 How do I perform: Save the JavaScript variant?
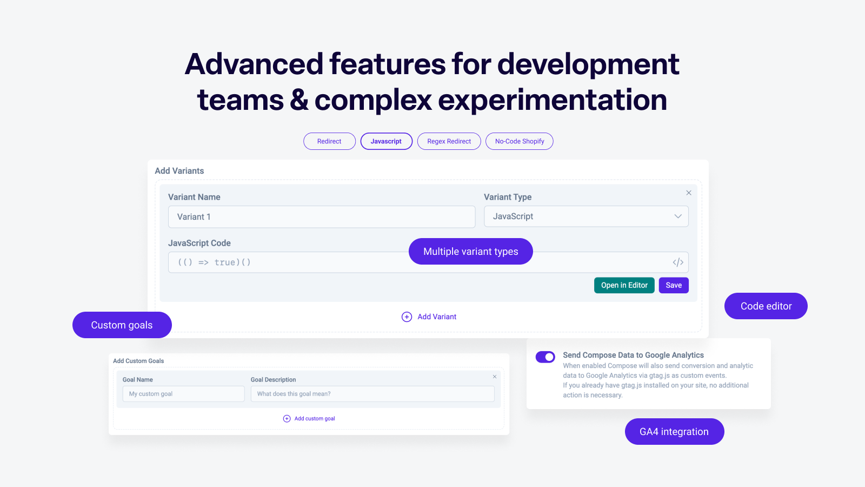(674, 285)
